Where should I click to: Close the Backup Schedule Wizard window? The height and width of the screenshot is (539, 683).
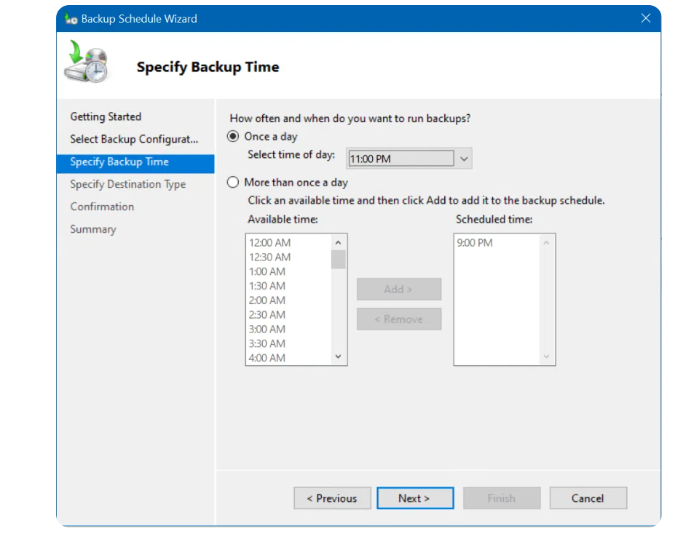coord(645,19)
